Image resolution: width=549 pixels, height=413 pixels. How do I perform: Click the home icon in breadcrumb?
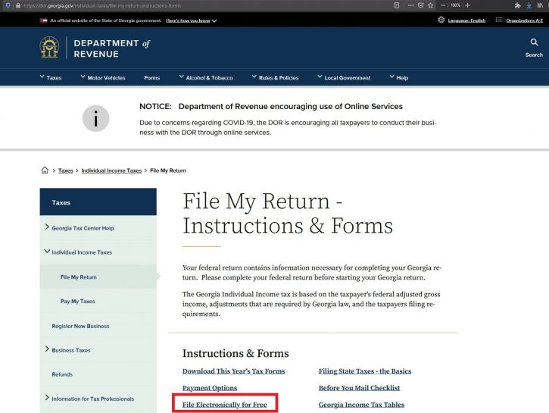pos(45,171)
